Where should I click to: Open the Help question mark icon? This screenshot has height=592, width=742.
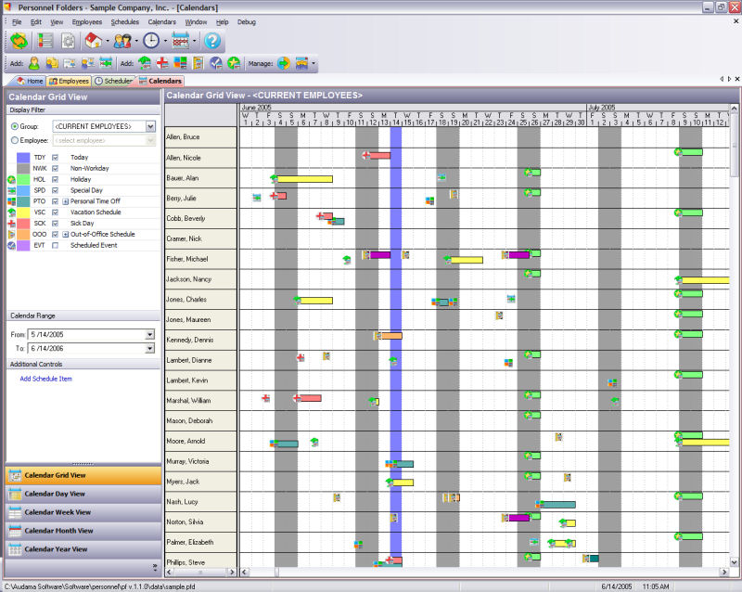pos(212,41)
